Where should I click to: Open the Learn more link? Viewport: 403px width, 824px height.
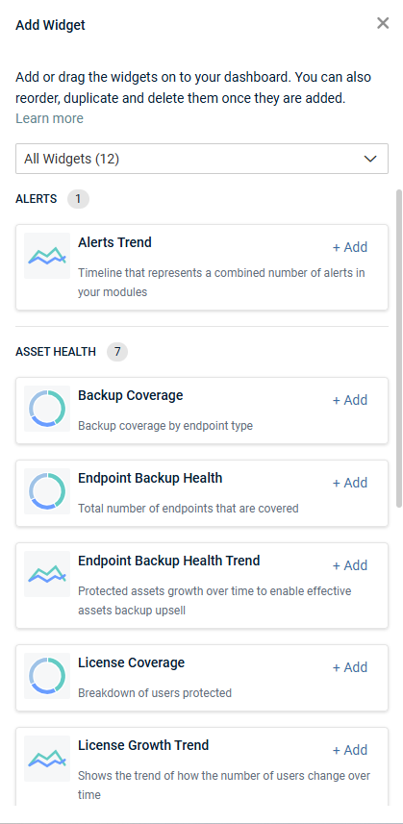pyautogui.click(x=49, y=119)
